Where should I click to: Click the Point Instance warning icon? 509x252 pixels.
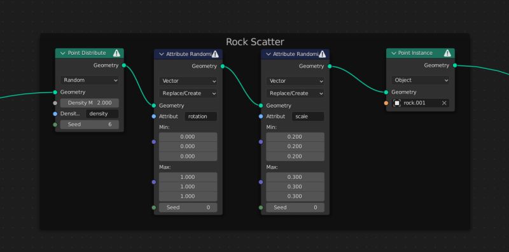pos(447,53)
